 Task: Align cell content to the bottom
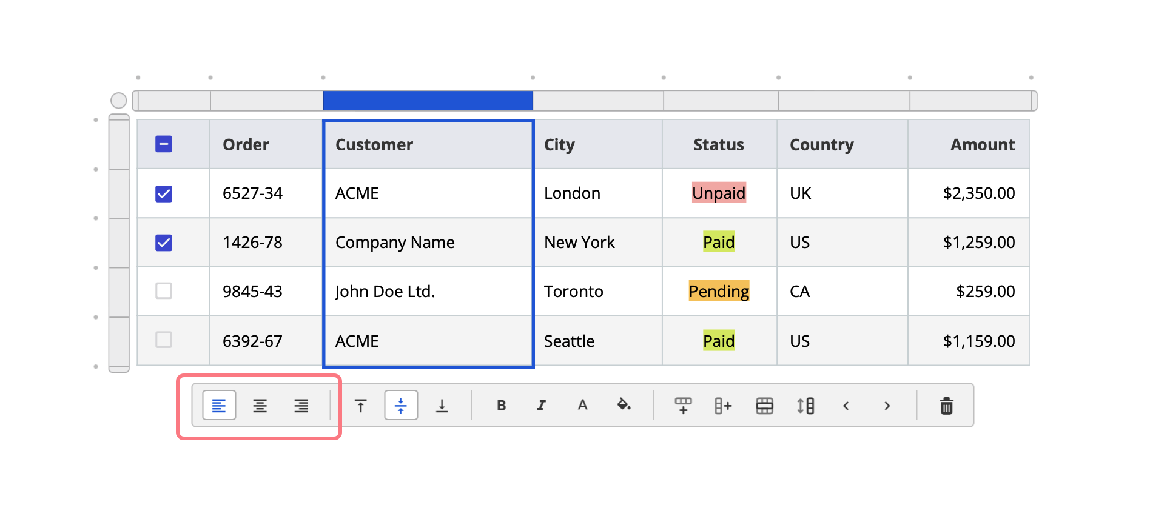[x=442, y=406]
